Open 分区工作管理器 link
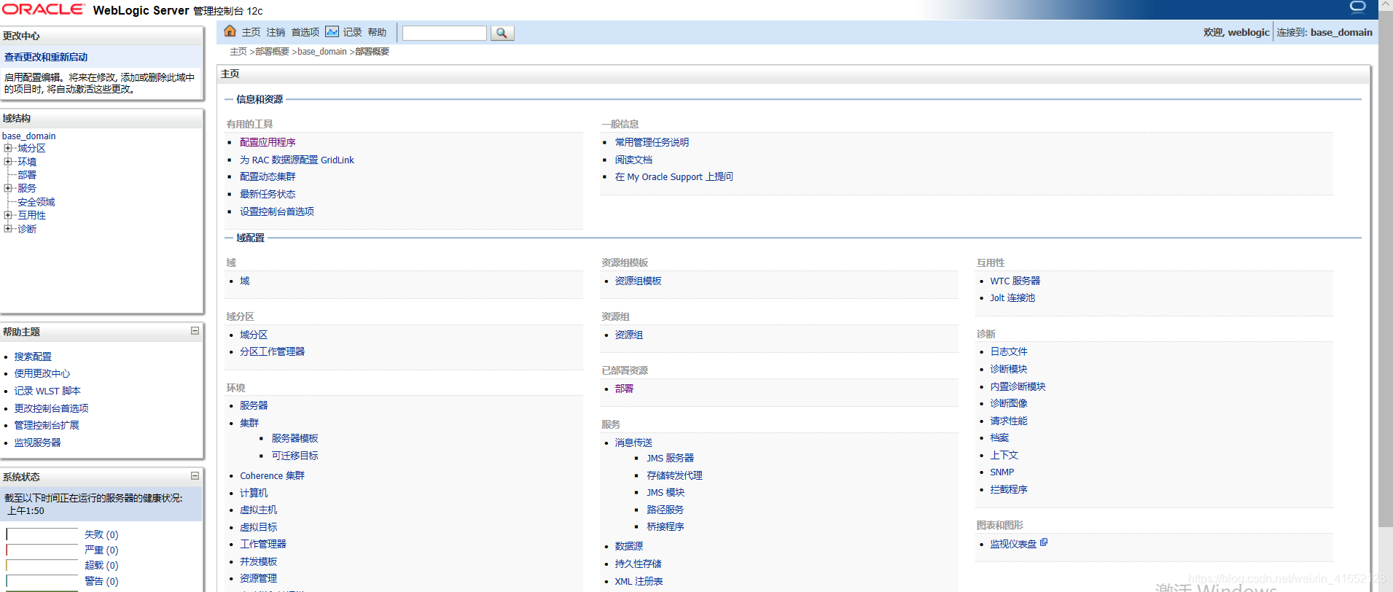The width and height of the screenshot is (1393, 592). [272, 351]
